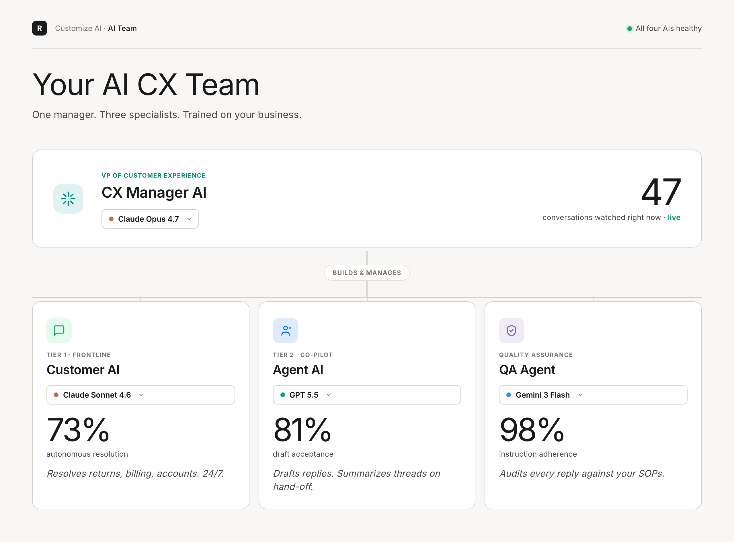The width and height of the screenshot is (734, 542).
Task: Click the CX Manager AI sparkle icon
Action: pyautogui.click(x=68, y=199)
